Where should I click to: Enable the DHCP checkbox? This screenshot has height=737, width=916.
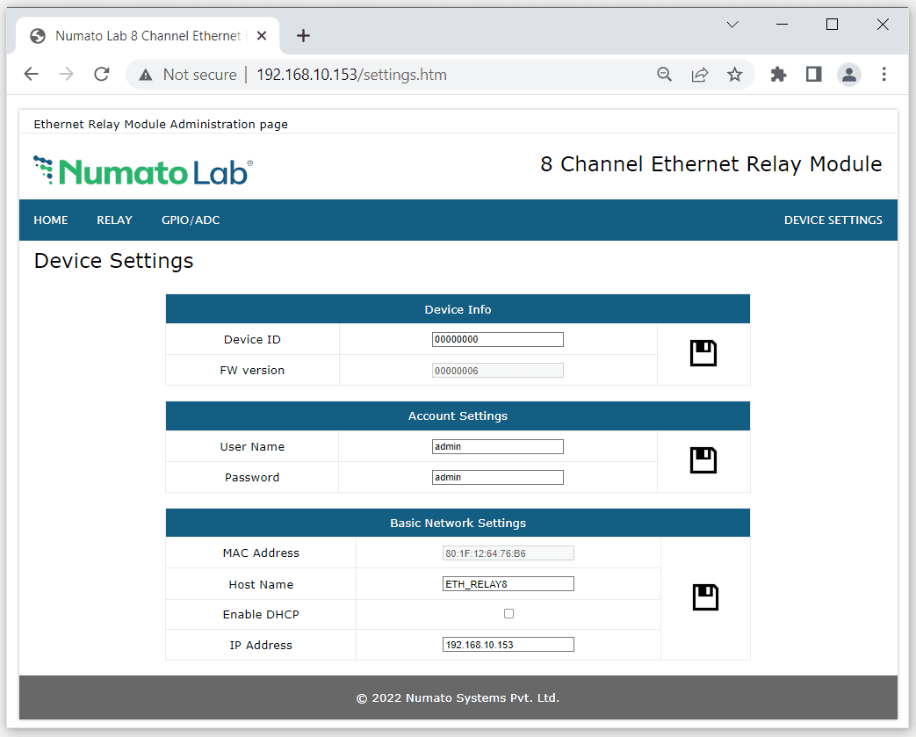pyautogui.click(x=508, y=614)
